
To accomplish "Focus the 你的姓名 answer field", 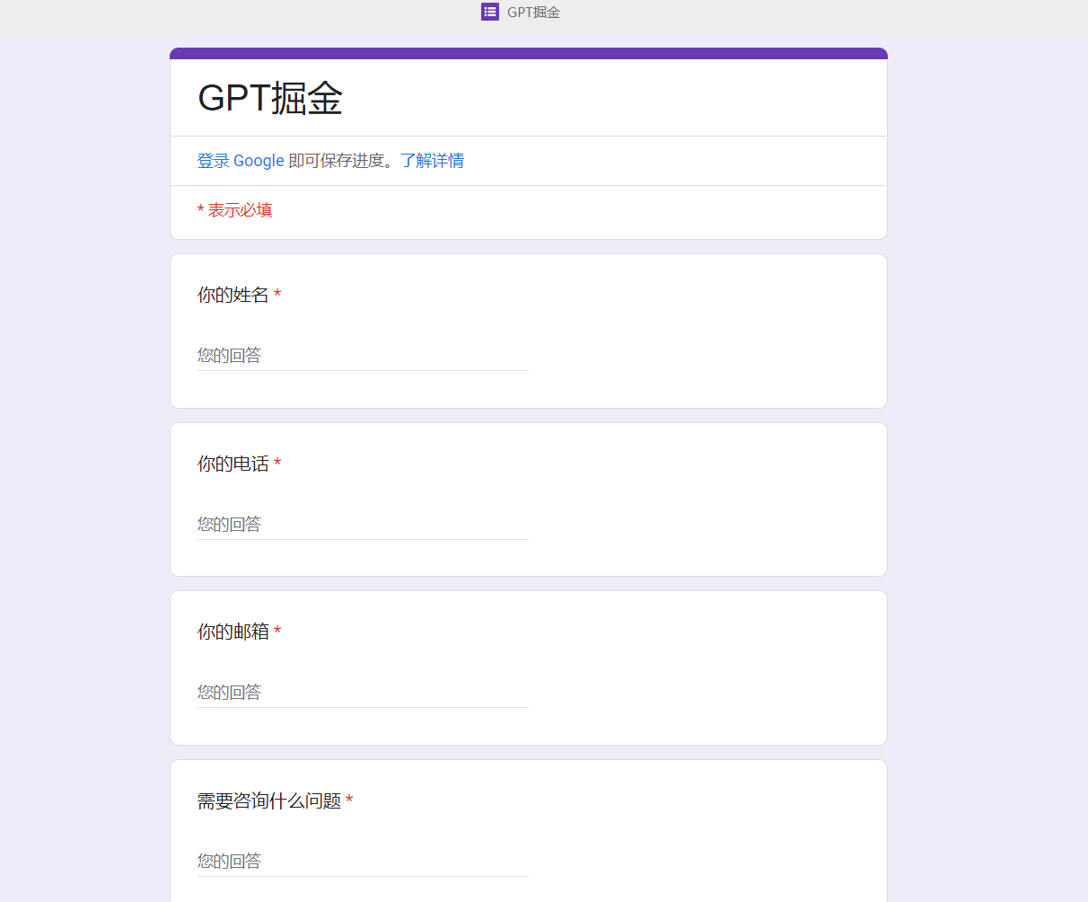I will (x=363, y=355).
